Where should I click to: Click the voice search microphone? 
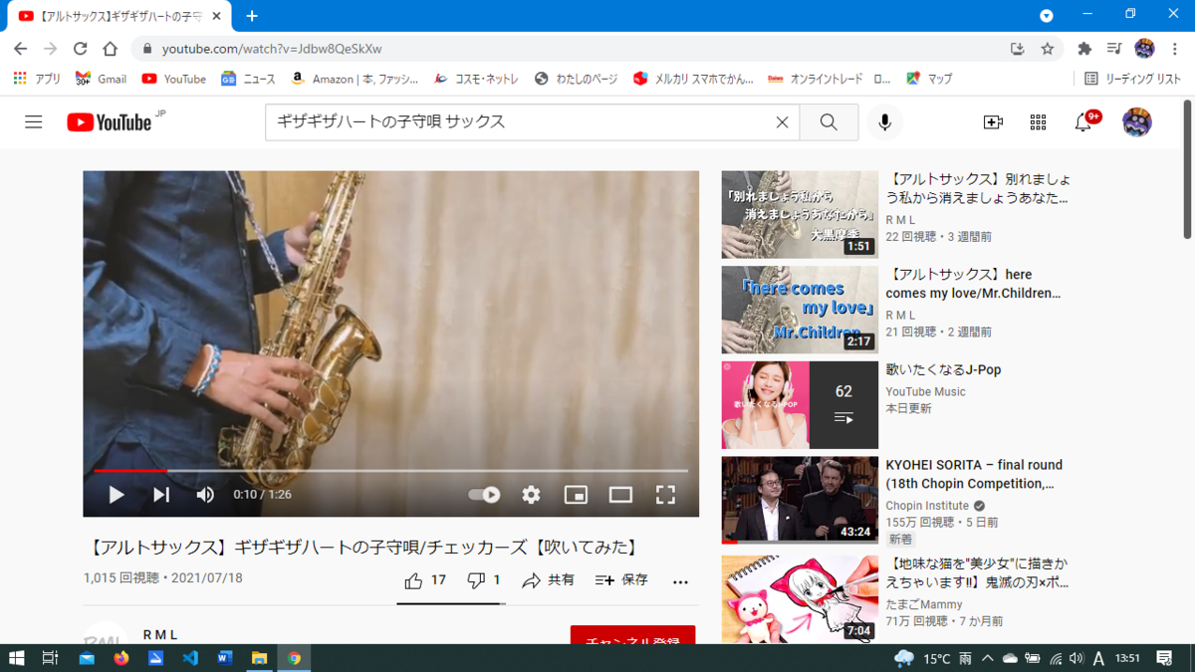pos(884,121)
